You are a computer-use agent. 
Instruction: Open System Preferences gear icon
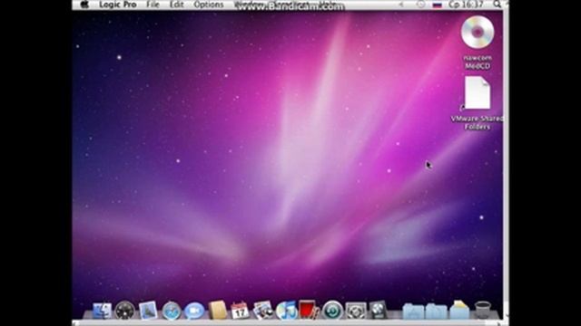(355, 311)
